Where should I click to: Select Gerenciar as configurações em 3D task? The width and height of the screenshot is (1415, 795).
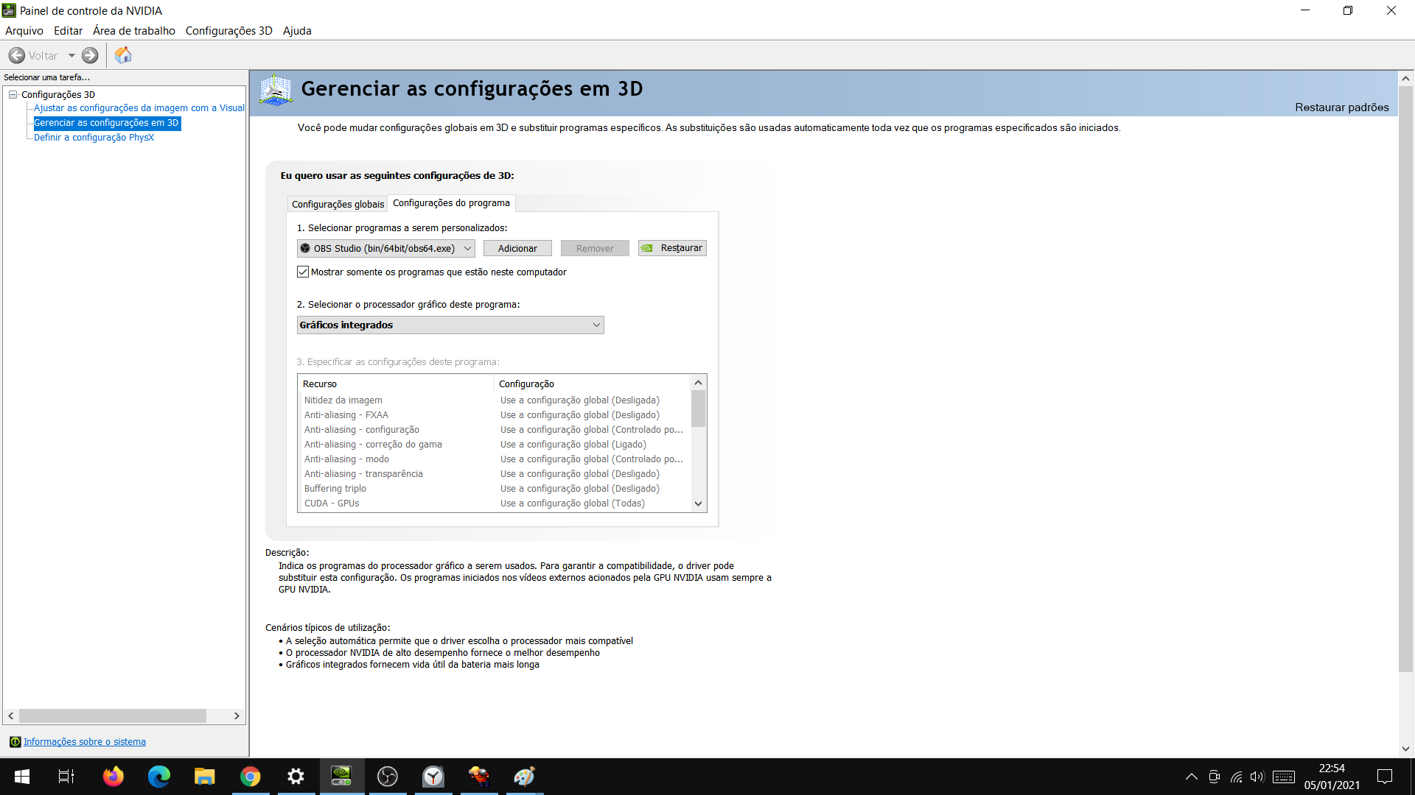tap(106, 123)
